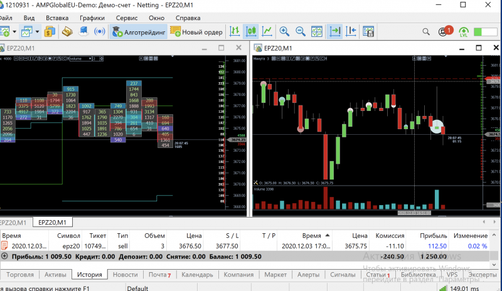Image resolution: width=502 pixels, height=291 pixels.
Task: Open the Окно menu
Action: coord(156,18)
